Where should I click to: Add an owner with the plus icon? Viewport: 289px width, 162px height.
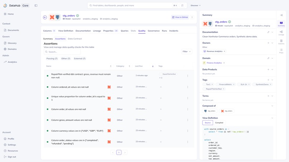(x=268, y=43)
